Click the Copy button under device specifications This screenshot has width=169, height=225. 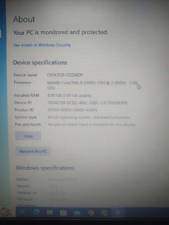[28, 136]
